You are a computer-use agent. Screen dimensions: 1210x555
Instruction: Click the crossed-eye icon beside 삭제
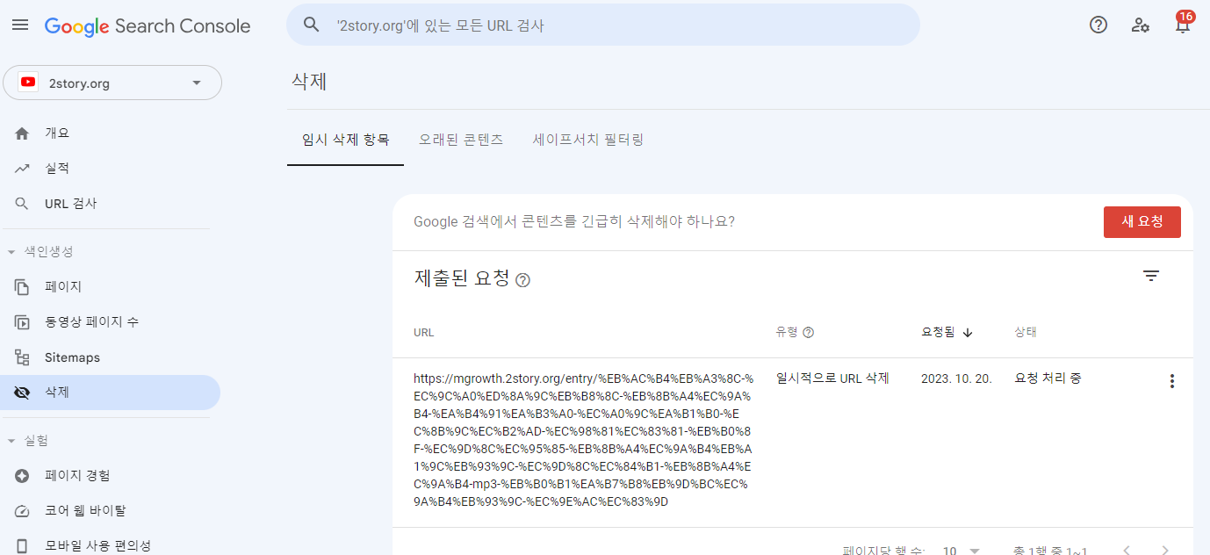(23, 393)
